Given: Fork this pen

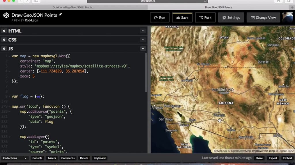Looking at the screenshot, I should pyautogui.click(x=205, y=17).
